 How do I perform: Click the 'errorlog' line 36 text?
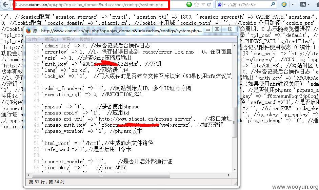pyautogui.click(x=137, y=52)
